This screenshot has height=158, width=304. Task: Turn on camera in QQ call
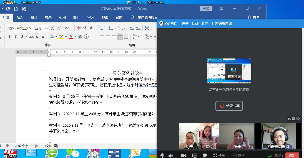[184, 156]
